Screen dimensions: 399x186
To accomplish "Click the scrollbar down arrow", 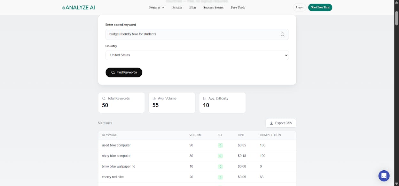I will 396,183.
